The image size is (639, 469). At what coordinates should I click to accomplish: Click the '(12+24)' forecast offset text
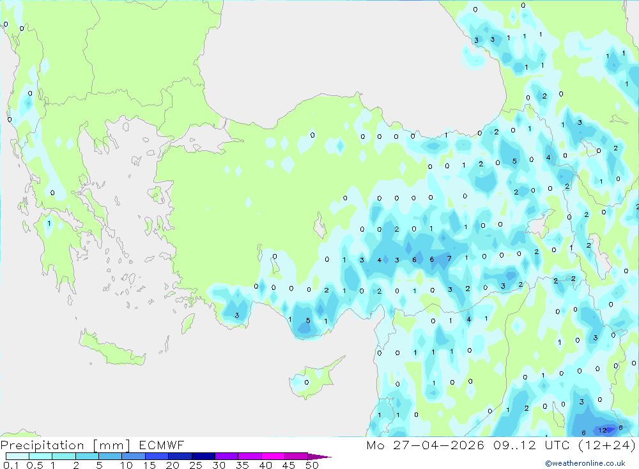pyautogui.click(x=607, y=445)
